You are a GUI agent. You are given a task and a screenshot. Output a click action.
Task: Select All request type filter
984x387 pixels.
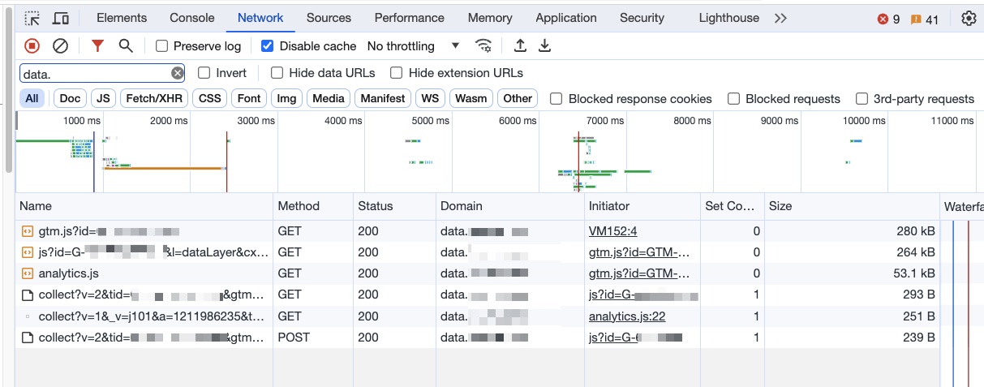[32, 99]
